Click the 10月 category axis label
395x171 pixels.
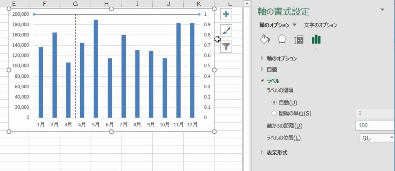point(165,124)
